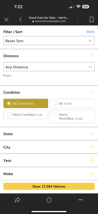The image size is (98, 214).
Task: Choose the Hertz Certified radio option
Action: click(26, 115)
